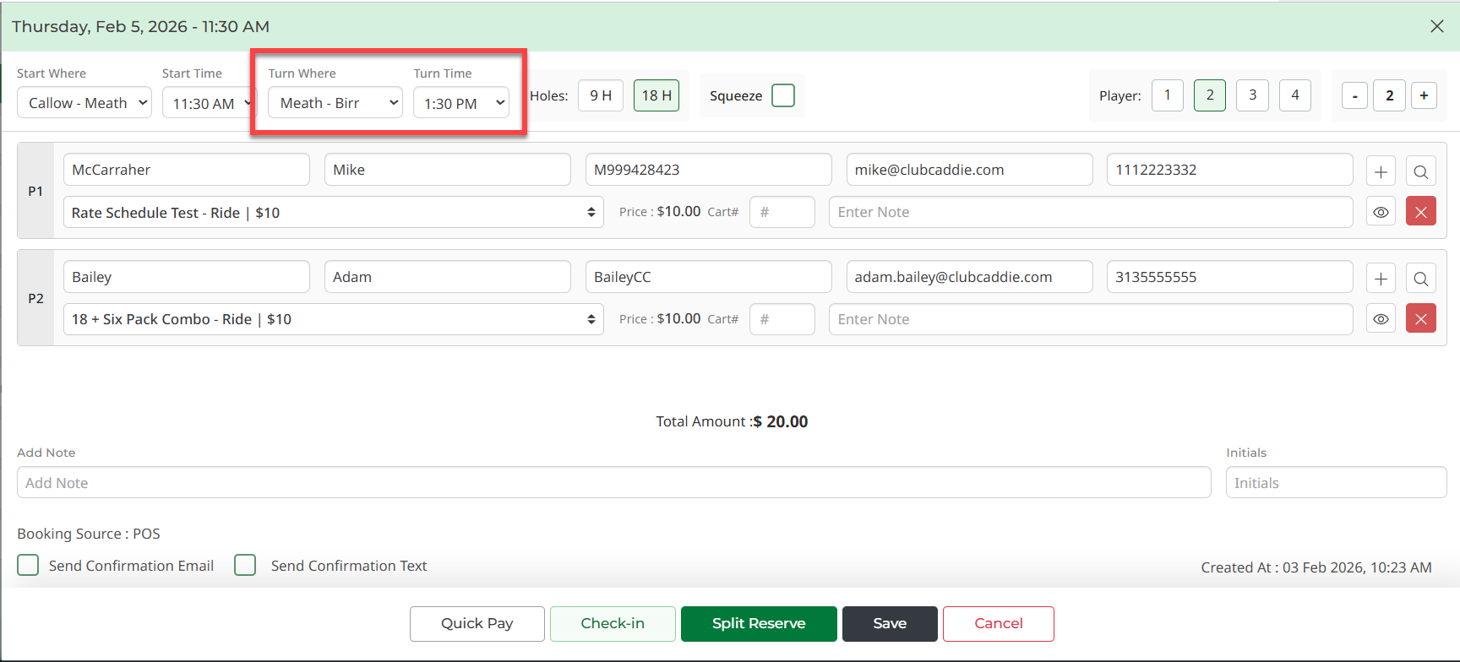Image resolution: width=1460 pixels, height=662 pixels.
Task: Remove player P1 with the red X
Action: coord(1420,212)
